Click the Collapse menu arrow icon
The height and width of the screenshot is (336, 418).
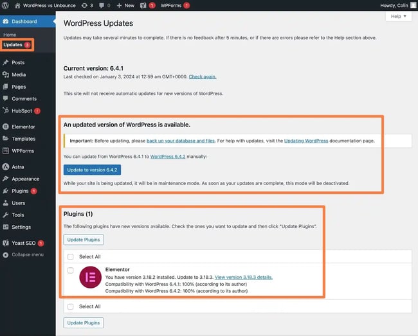(6, 255)
